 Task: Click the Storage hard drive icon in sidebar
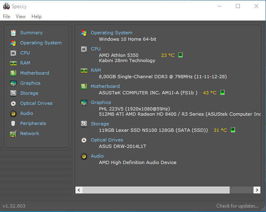click(x=13, y=93)
